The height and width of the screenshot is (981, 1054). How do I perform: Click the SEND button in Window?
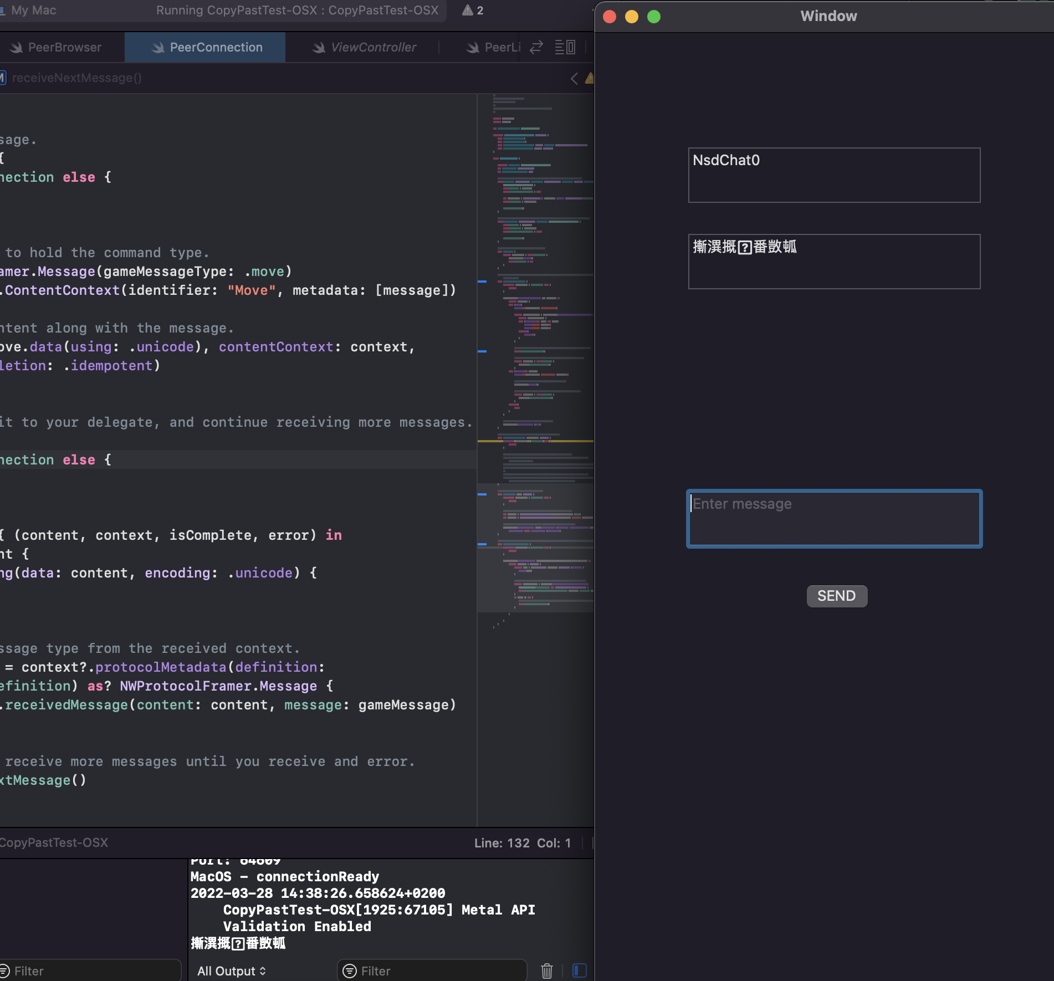(x=837, y=596)
